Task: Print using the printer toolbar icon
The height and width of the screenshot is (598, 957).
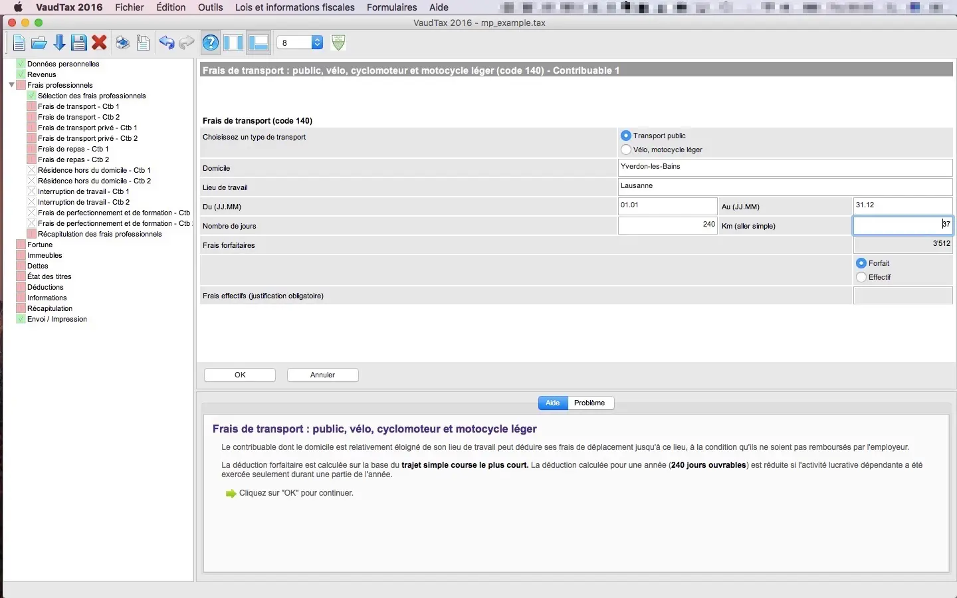Action: coord(122,43)
